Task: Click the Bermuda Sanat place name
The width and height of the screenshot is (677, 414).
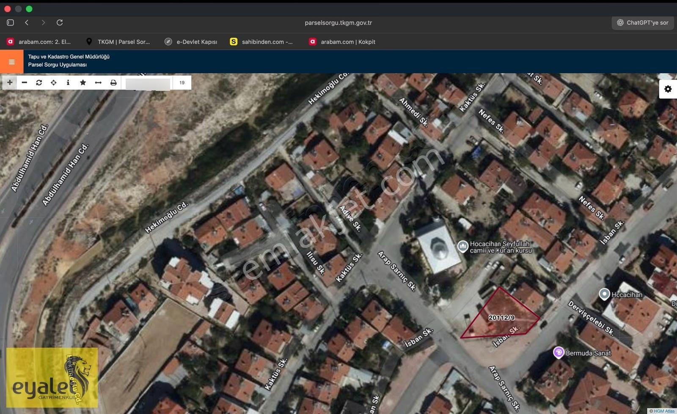Action: pyautogui.click(x=588, y=353)
